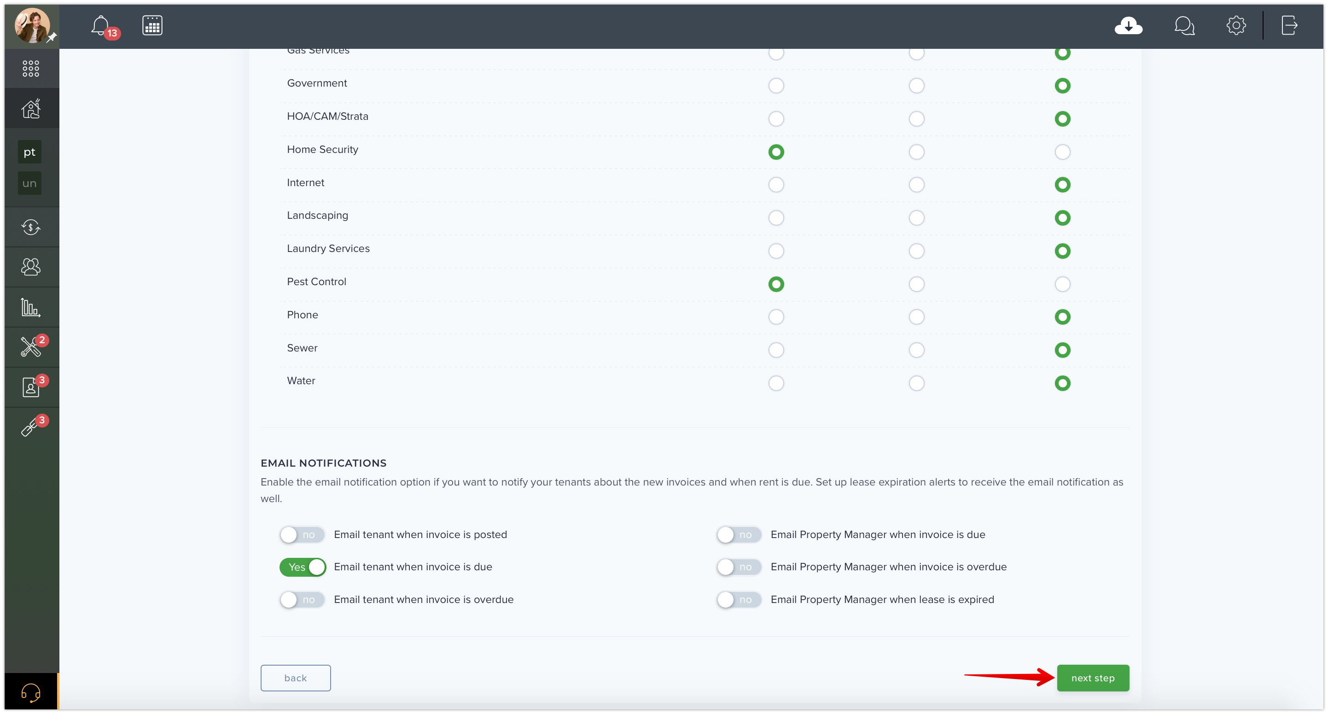Enable email tenant when invoice is posted

pos(303,534)
